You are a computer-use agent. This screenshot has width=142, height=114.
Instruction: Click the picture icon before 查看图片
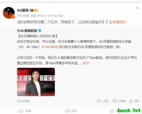(111, 22)
